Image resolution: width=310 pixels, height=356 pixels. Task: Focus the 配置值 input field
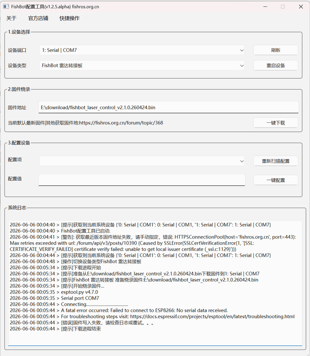142,180
